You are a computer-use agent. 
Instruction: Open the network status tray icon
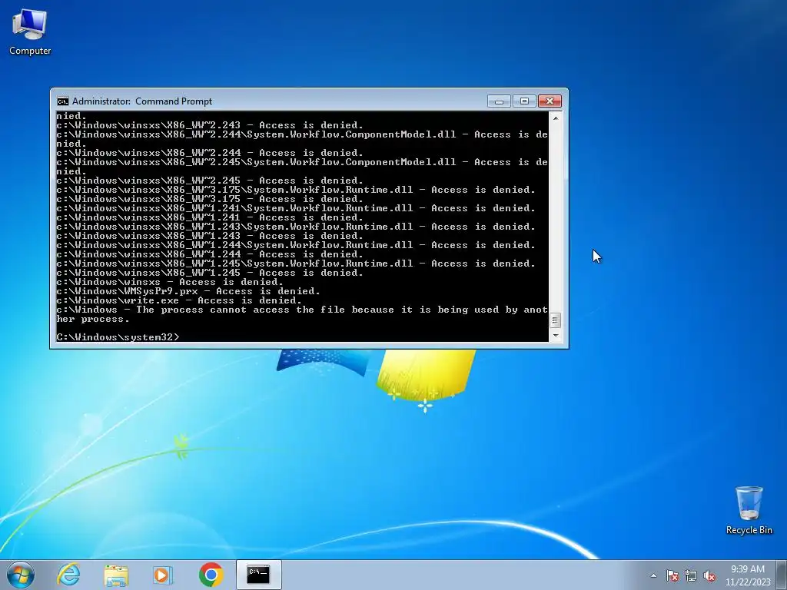click(691, 575)
